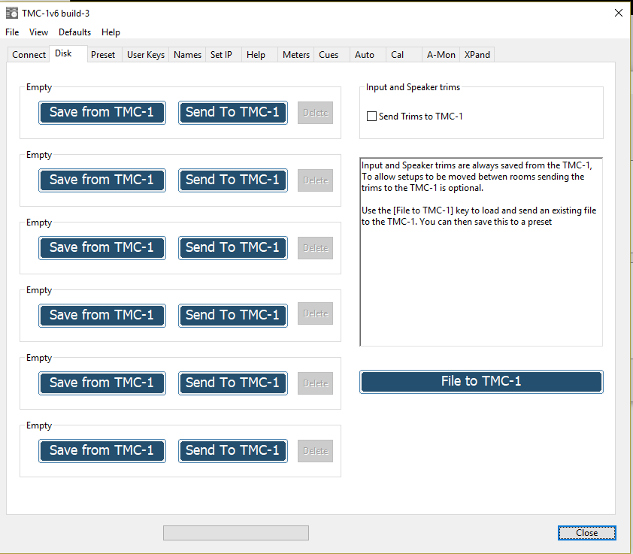Click Delete in the third slot

[x=315, y=248]
